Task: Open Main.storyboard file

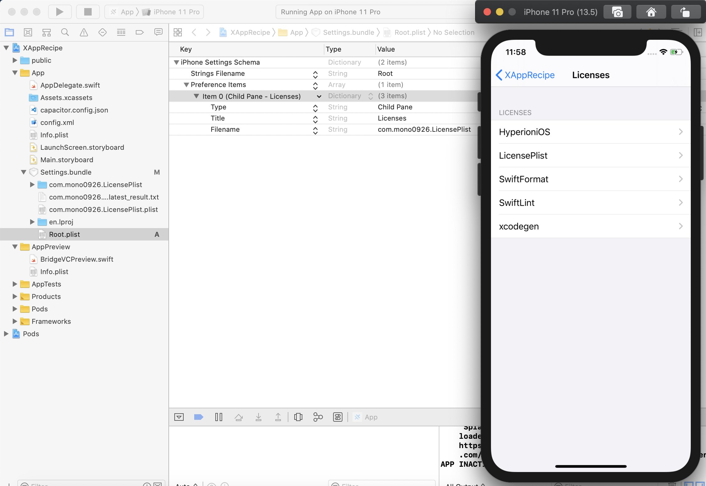Action: tap(66, 160)
